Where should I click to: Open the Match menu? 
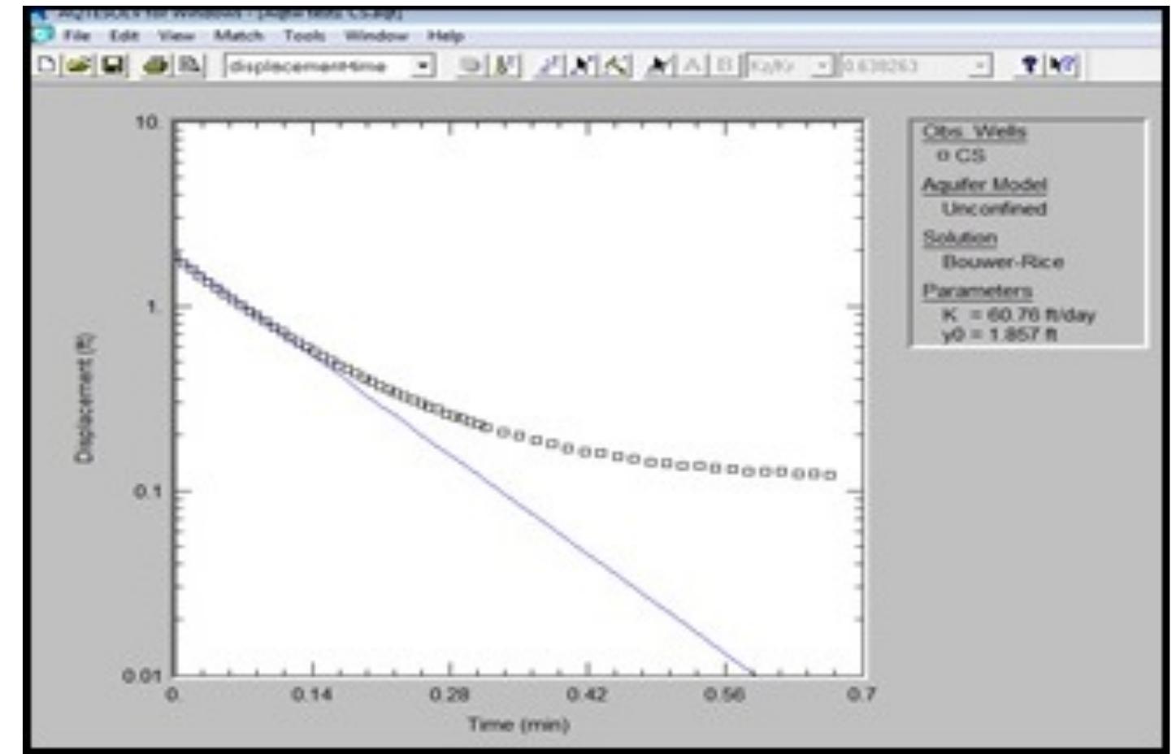pyautogui.click(x=239, y=36)
